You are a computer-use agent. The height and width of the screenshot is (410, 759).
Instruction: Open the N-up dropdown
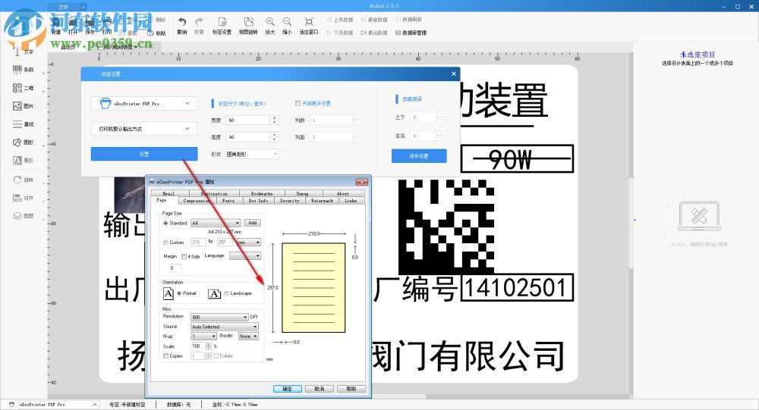[x=203, y=336]
